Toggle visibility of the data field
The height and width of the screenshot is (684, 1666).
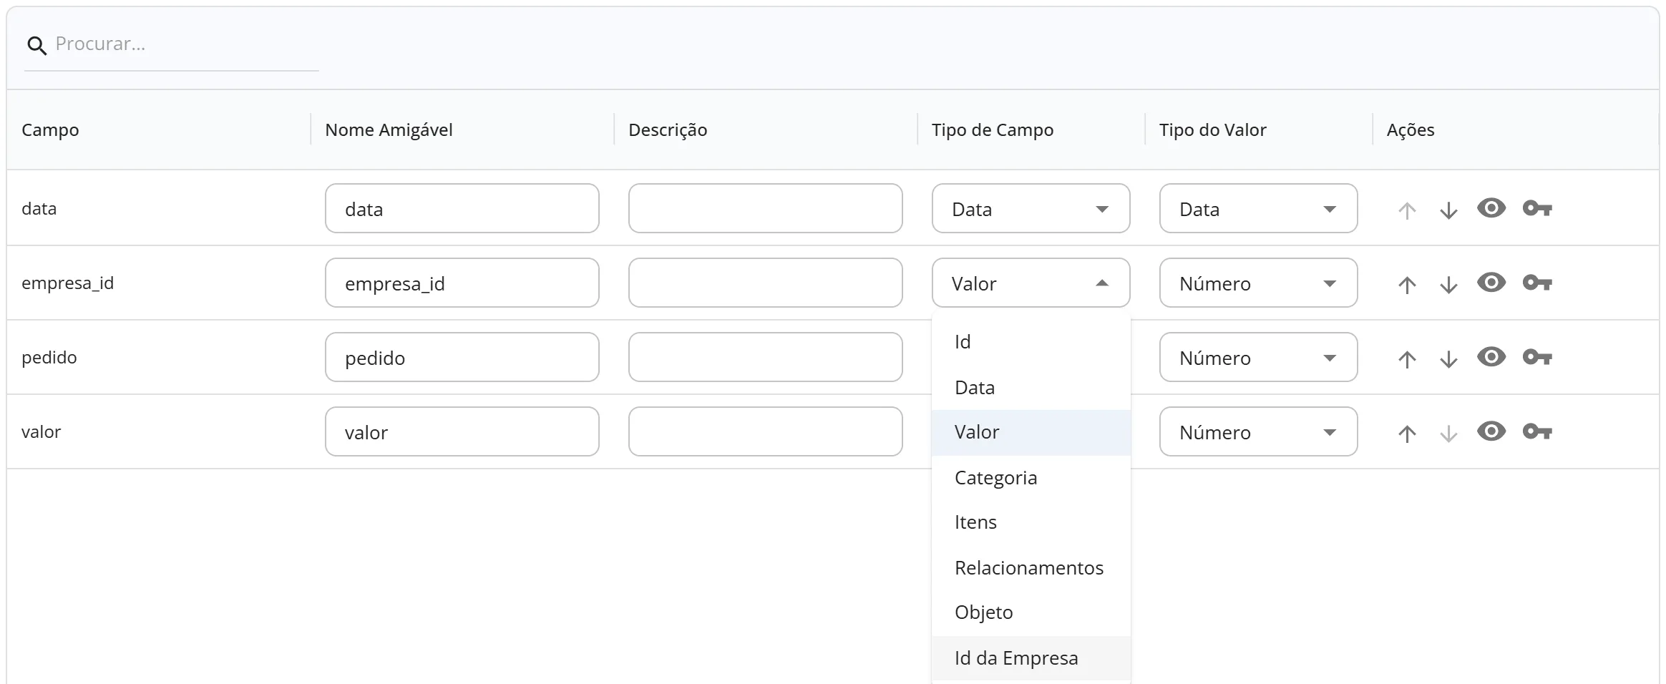[x=1491, y=208]
